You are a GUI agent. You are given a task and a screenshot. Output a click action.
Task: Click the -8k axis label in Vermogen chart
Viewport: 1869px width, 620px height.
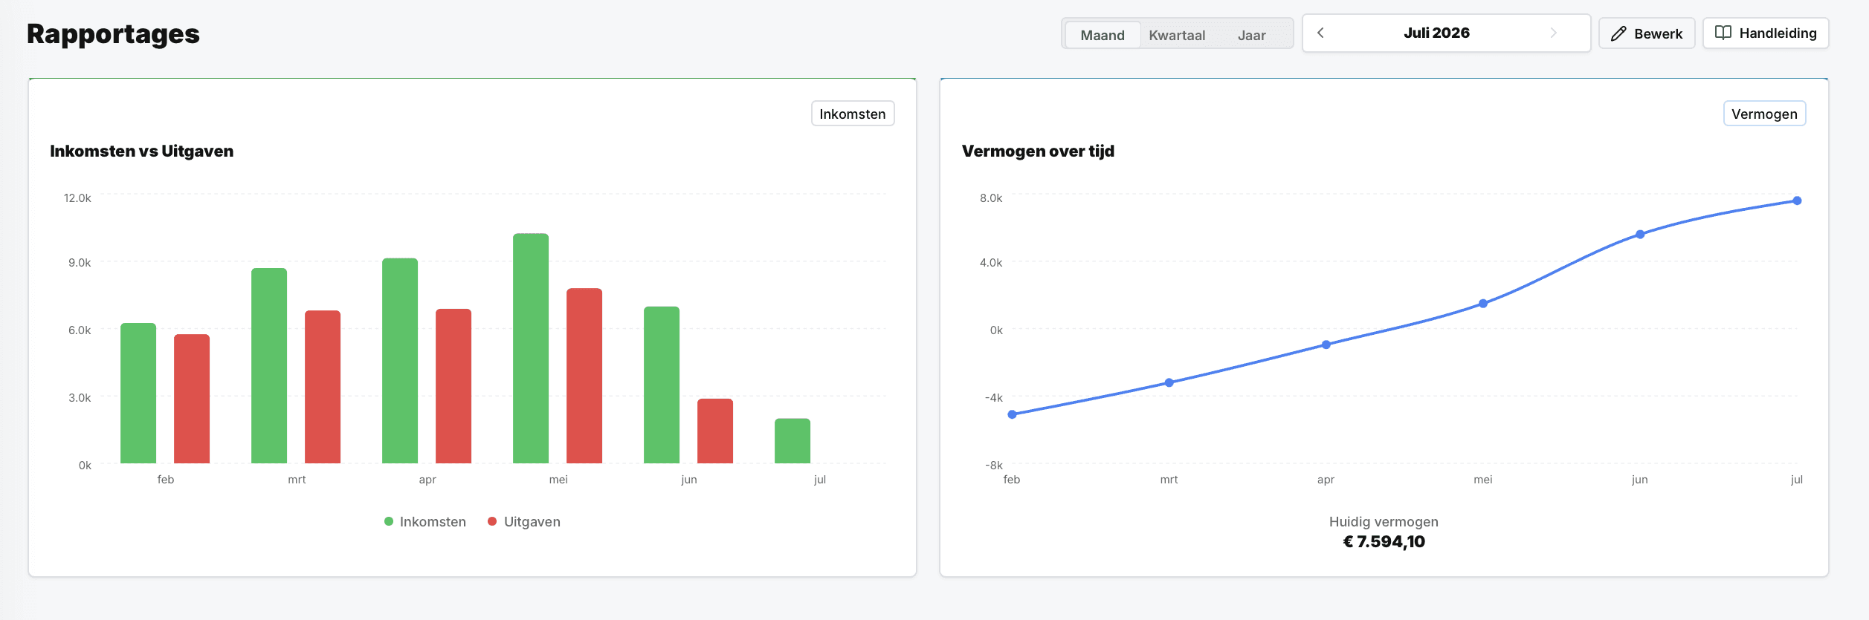[993, 465]
